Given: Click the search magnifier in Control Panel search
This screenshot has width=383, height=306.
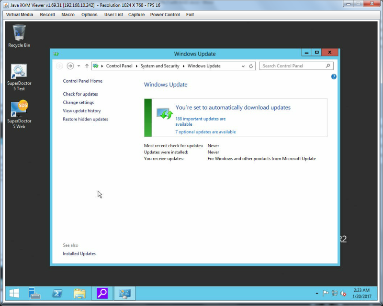Looking at the screenshot, I should click(328, 66).
